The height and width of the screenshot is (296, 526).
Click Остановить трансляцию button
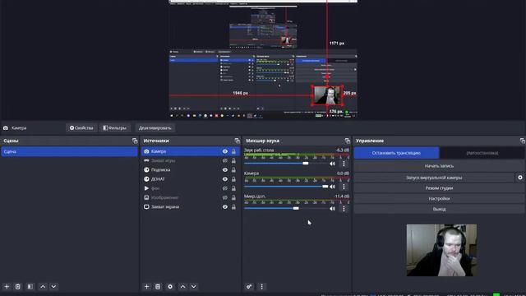click(x=396, y=153)
